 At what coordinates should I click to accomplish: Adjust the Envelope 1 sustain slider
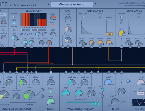click(106, 27)
